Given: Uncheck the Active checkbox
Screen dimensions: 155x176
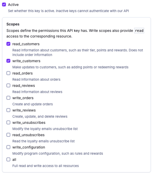Looking at the screenshot, I should [4, 5].
